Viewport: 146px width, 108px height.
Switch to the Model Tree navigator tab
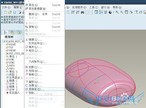(6, 32)
